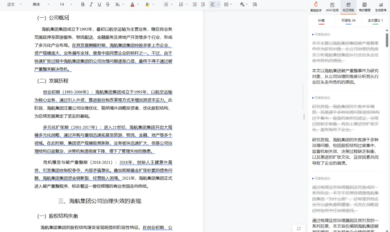Select the suggestion starting 通过梳理这些治理漏洞及其引发的
Image resolution: width=390 pixels, height=232 pixels.
346,226
